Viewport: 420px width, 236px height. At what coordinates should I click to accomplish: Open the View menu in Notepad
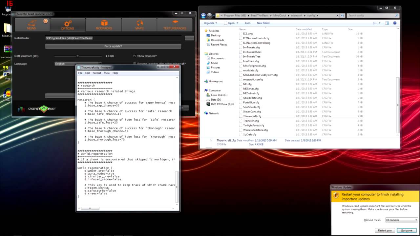107,73
